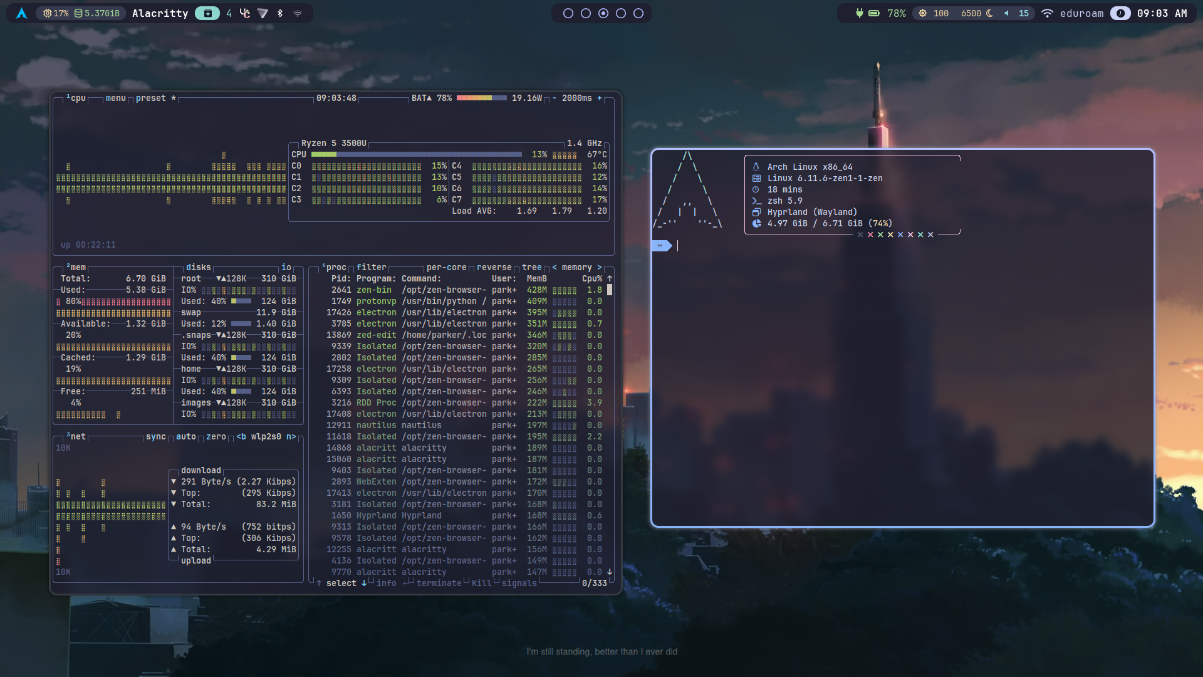Switch to the second workspace circle
The image size is (1203, 677).
(x=586, y=13)
